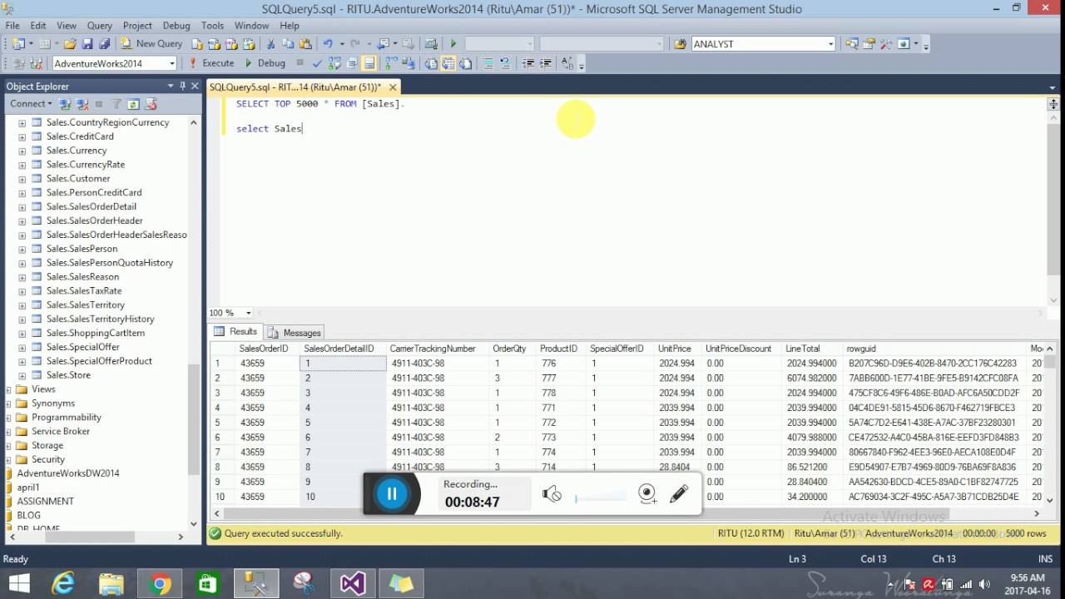Click Decrease Indent icon
The image size is (1065, 599).
528,63
